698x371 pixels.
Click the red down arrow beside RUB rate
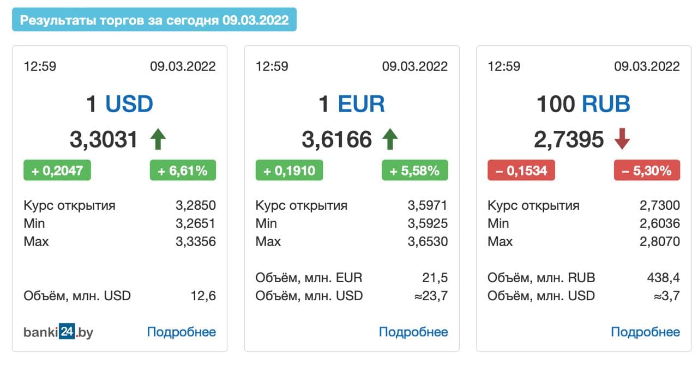click(622, 139)
